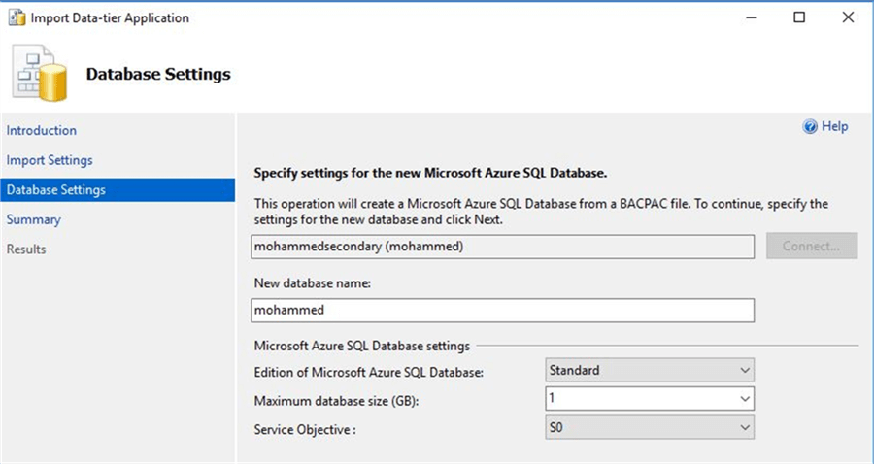Open the Summary page in the sidebar
Viewport: 874px width, 464px height.
click(x=34, y=219)
